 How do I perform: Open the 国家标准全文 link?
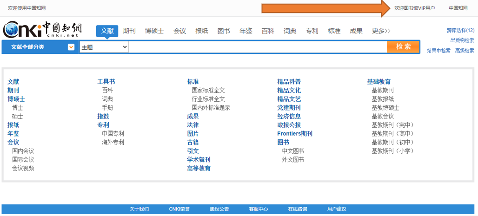[208, 91]
